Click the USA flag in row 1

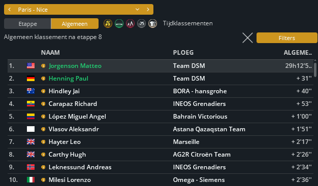click(x=30, y=65)
